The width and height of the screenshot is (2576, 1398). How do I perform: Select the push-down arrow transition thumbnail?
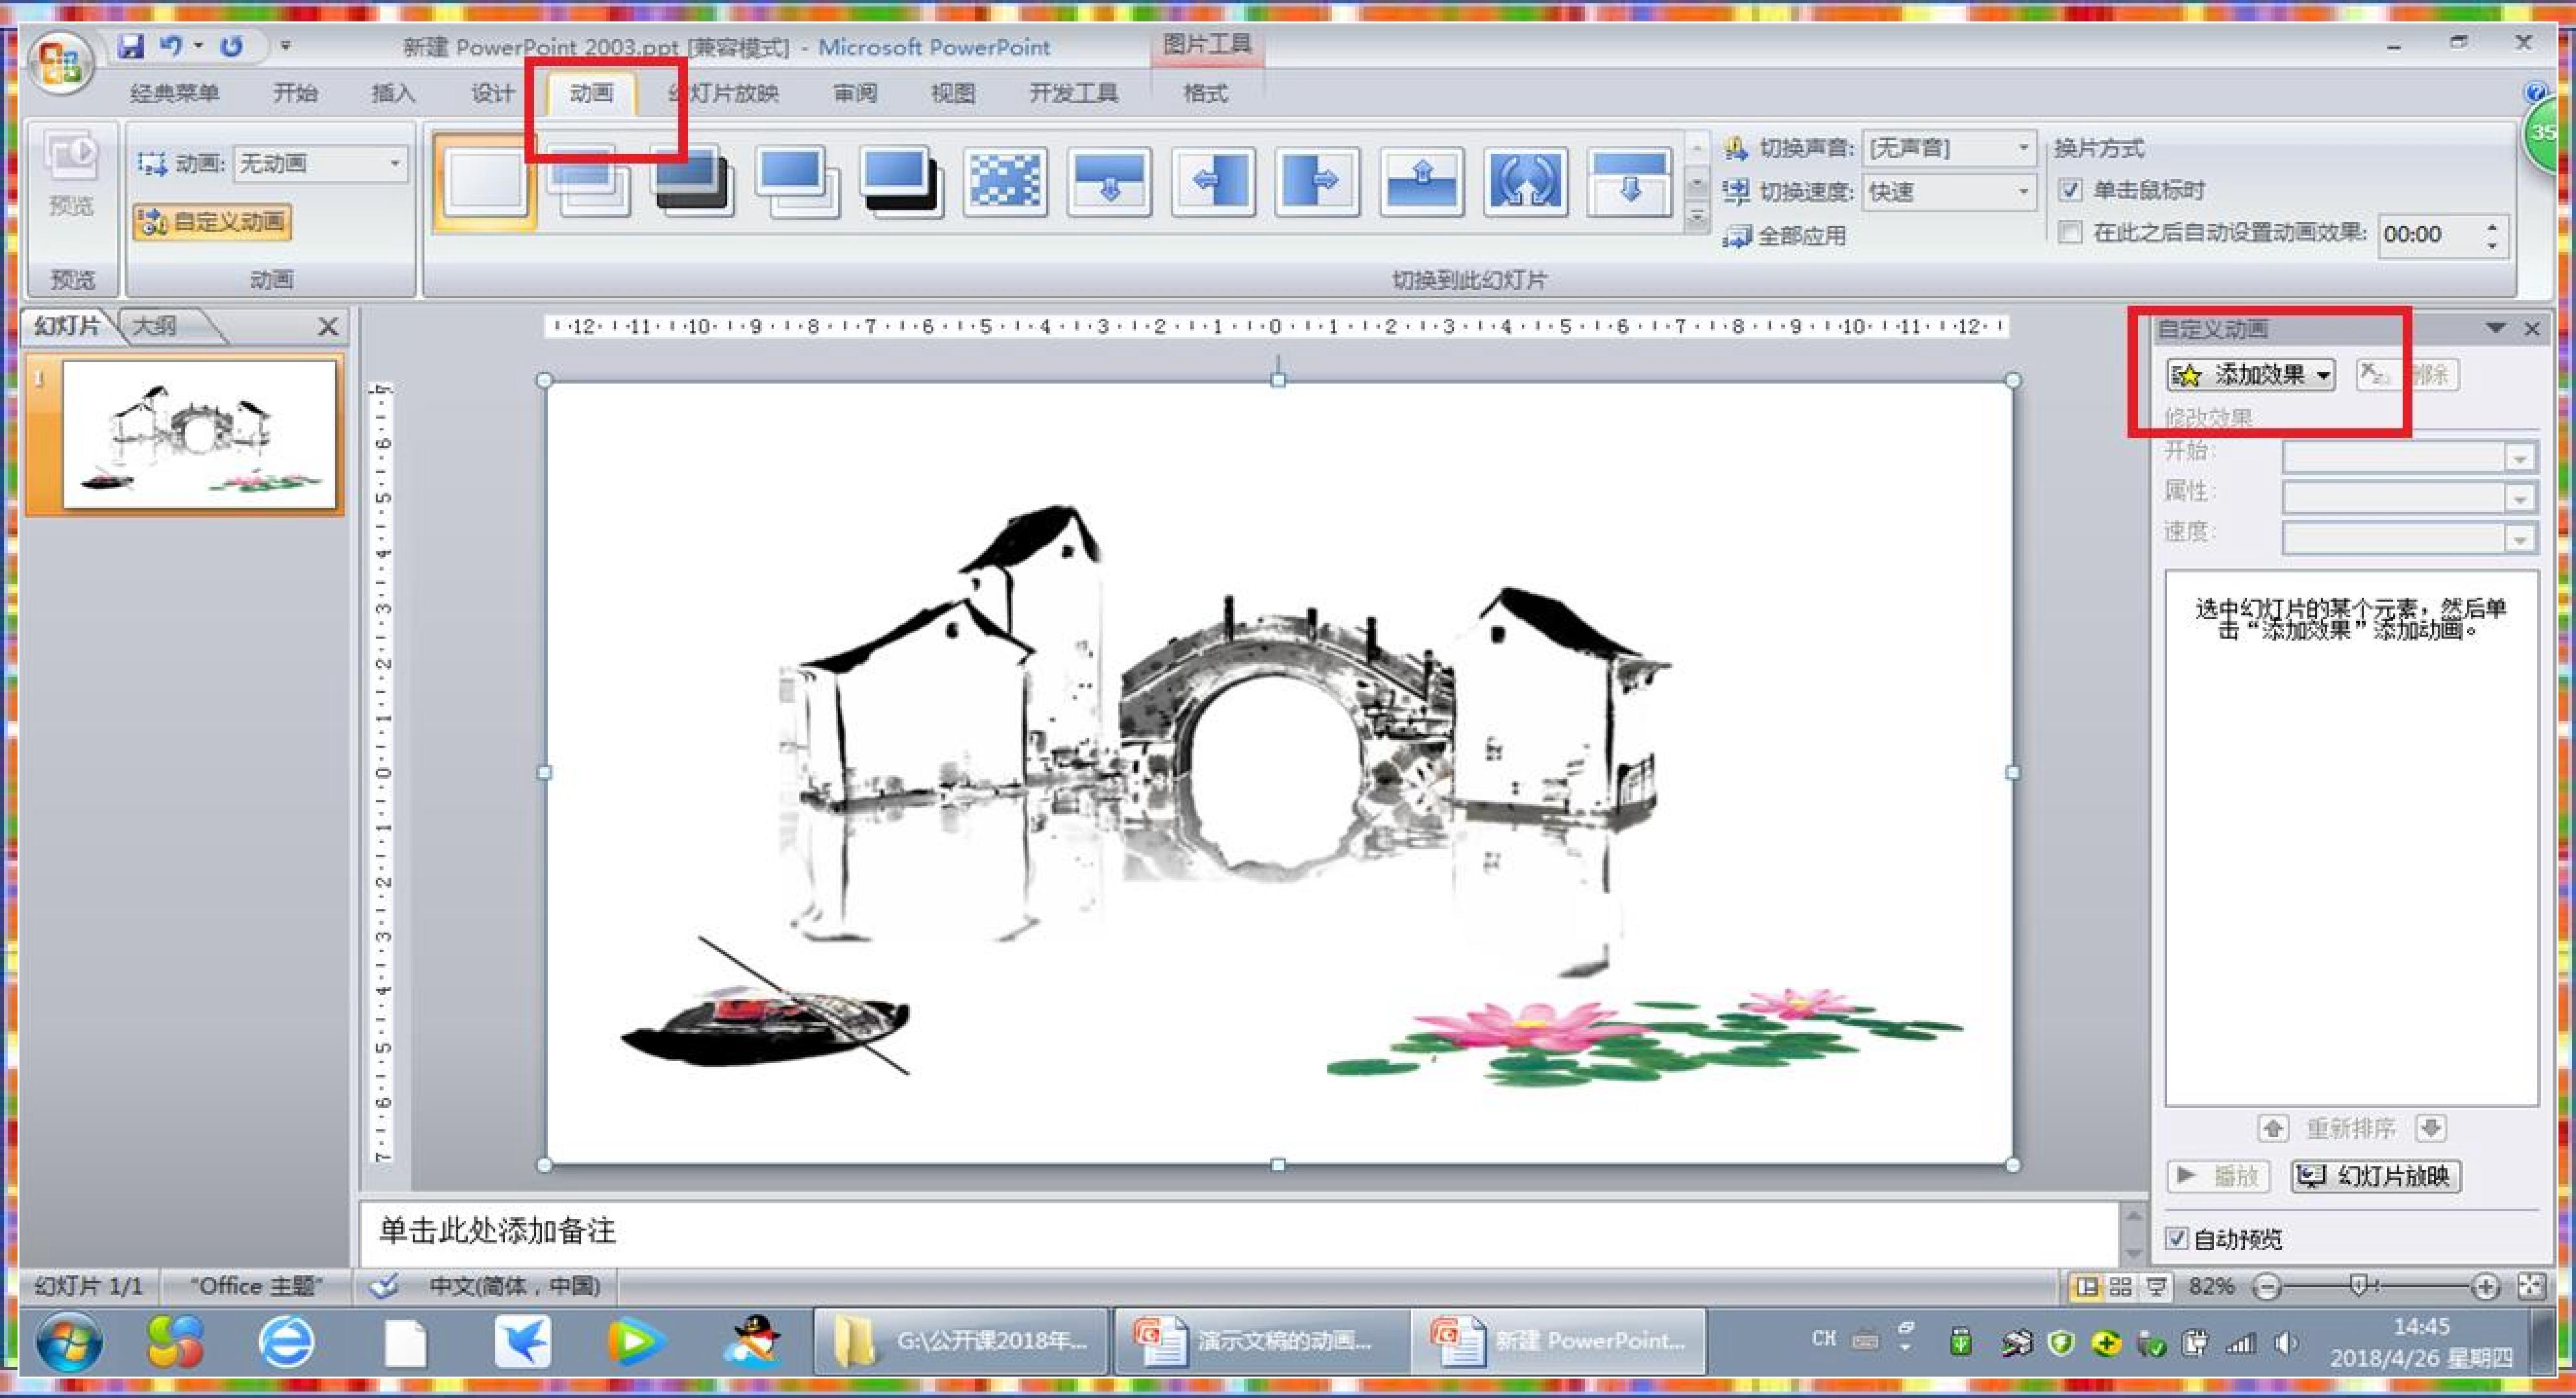point(1109,181)
